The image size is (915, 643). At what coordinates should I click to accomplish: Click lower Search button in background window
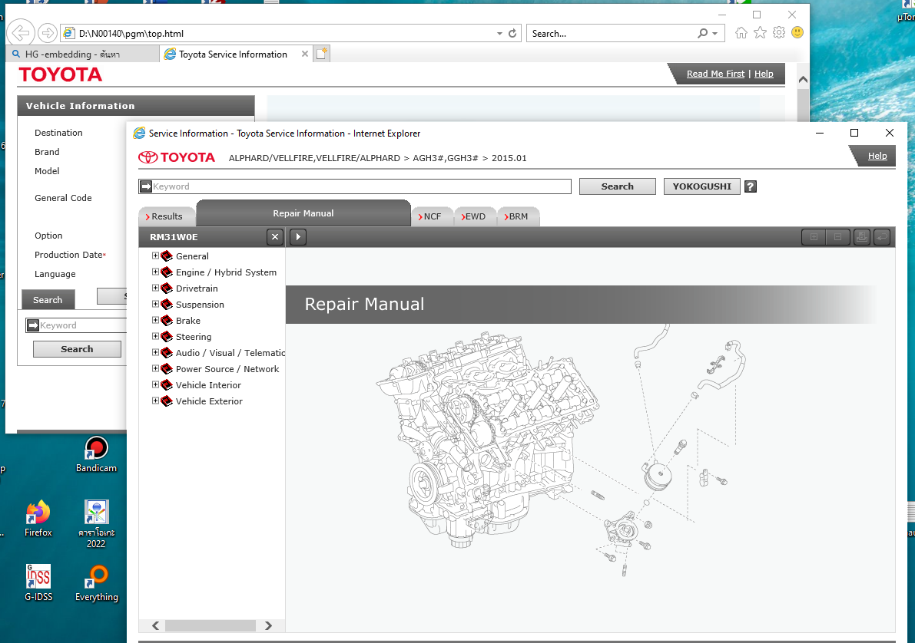(77, 348)
